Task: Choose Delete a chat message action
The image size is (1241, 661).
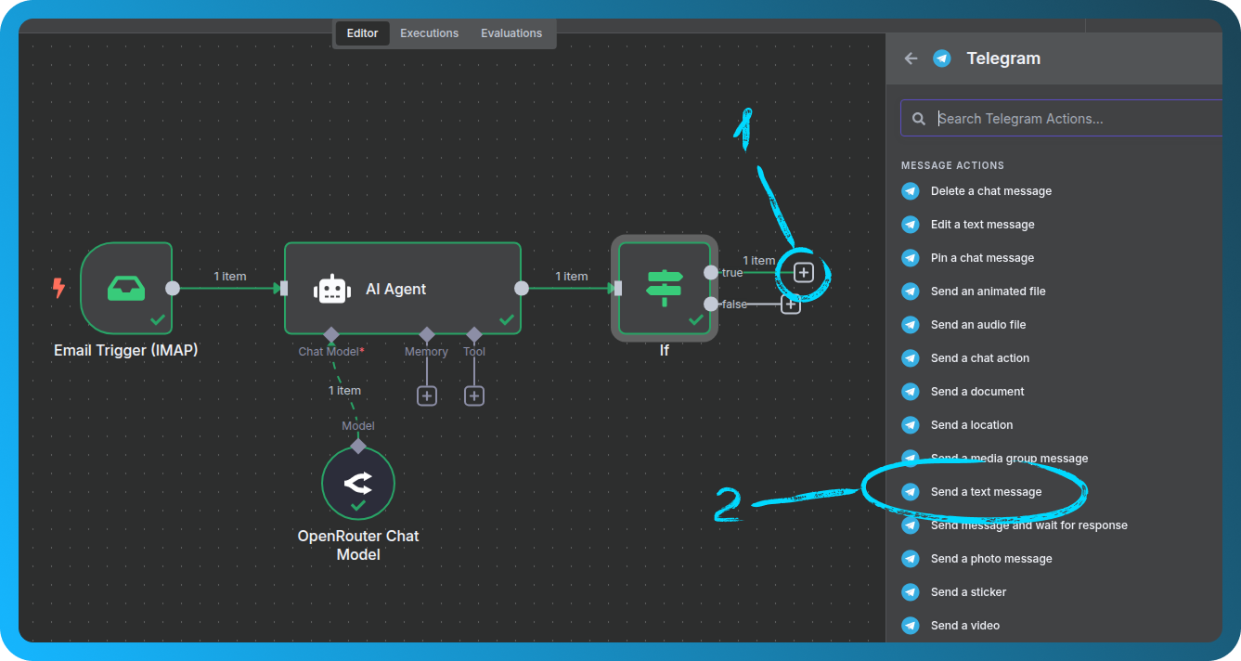Action: coord(990,191)
